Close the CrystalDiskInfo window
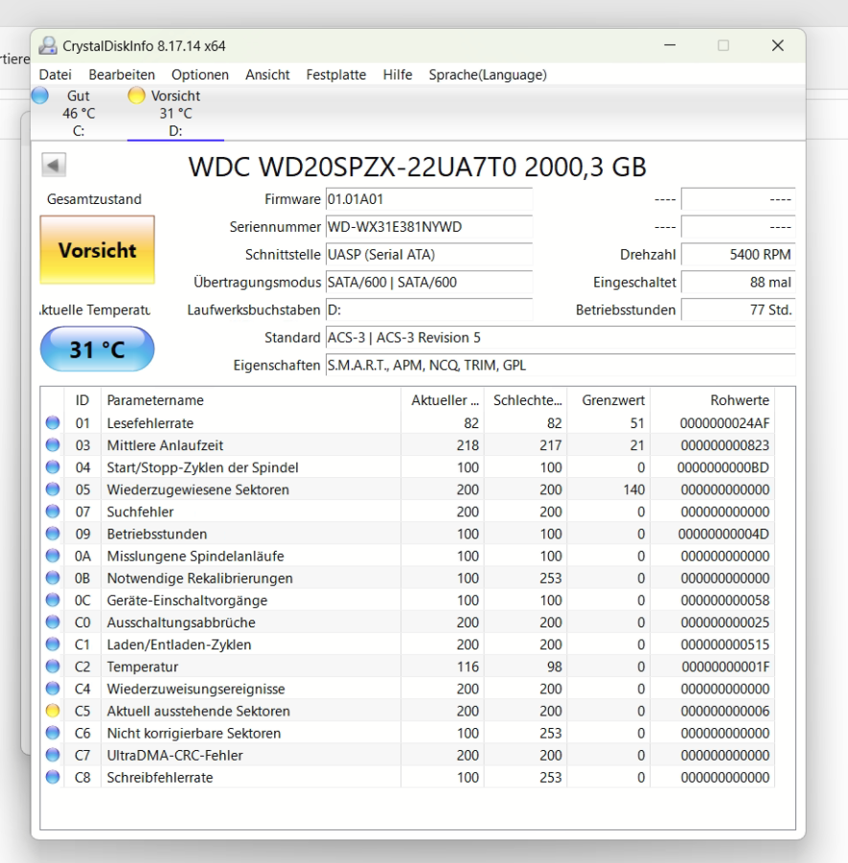 [777, 46]
